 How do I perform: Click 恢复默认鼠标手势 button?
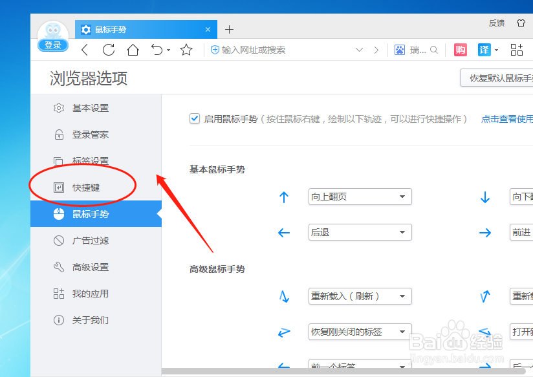tap(497, 78)
